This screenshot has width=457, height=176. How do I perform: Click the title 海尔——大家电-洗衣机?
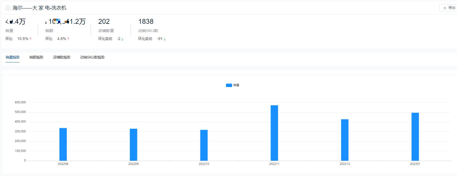[39, 8]
